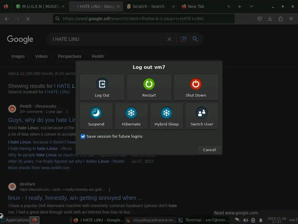
Task: Open the Reddit result options three dots
Action: [67, 112]
